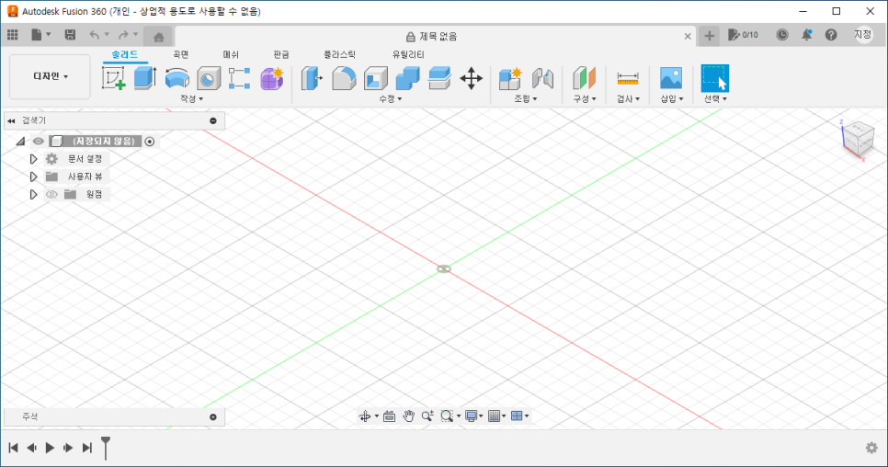Jump to the timeline end
Image resolution: width=888 pixels, height=467 pixels.
(86, 448)
